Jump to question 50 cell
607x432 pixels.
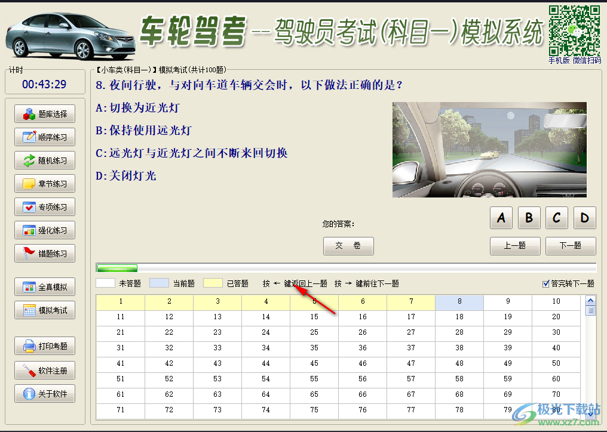click(x=556, y=365)
